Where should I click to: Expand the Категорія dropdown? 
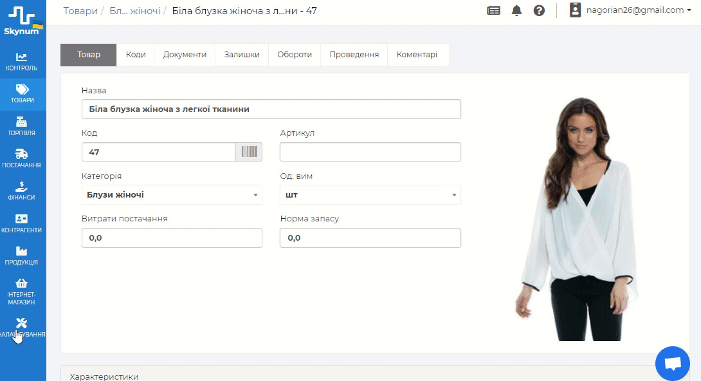[172, 195]
